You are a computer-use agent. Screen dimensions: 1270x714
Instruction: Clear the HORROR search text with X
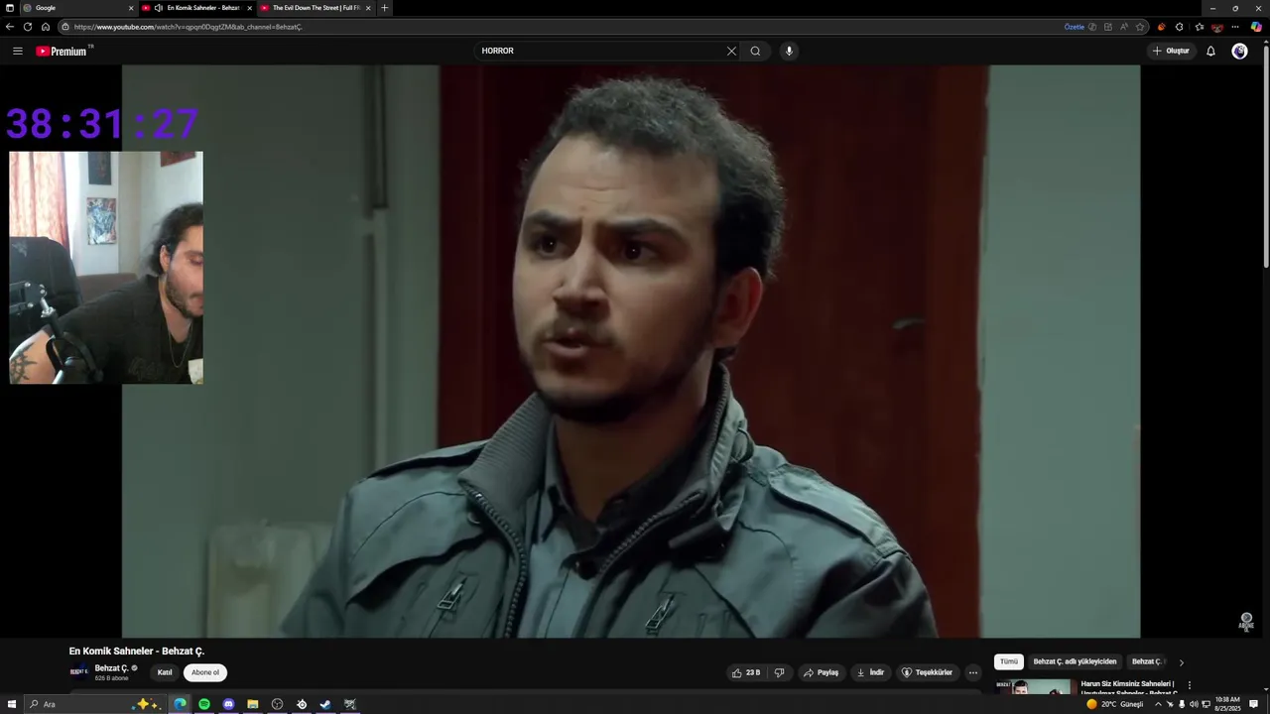pyautogui.click(x=731, y=51)
